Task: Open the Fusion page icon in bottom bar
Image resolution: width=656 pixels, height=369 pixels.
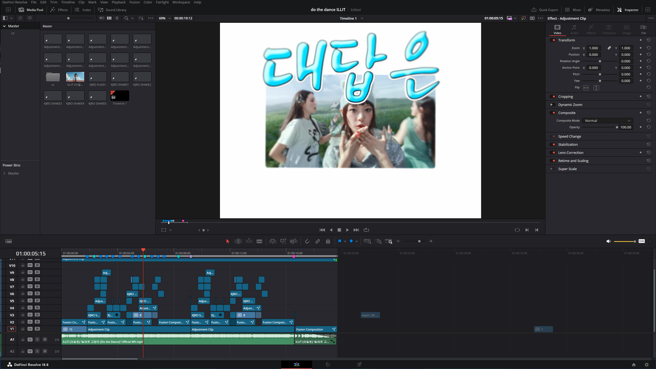Action: (328, 365)
